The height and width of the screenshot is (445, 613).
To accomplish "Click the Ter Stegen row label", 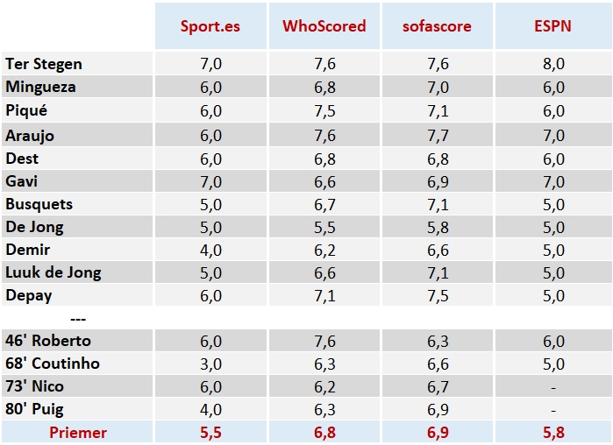I will [44, 64].
